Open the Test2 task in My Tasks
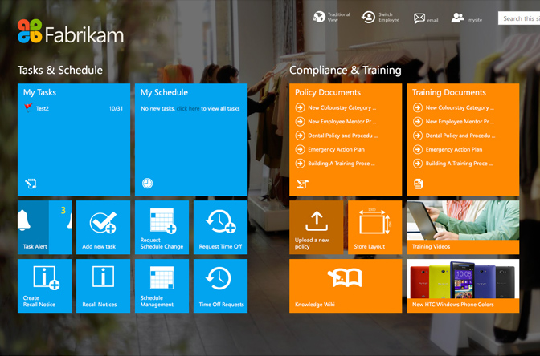 tap(43, 108)
